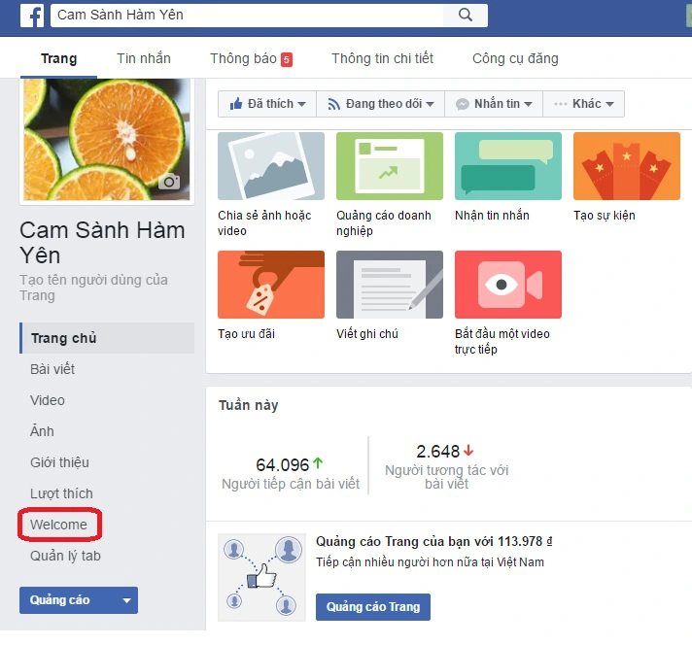
Task: Open the Welcome sidebar link
Action: pyautogui.click(x=58, y=525)
